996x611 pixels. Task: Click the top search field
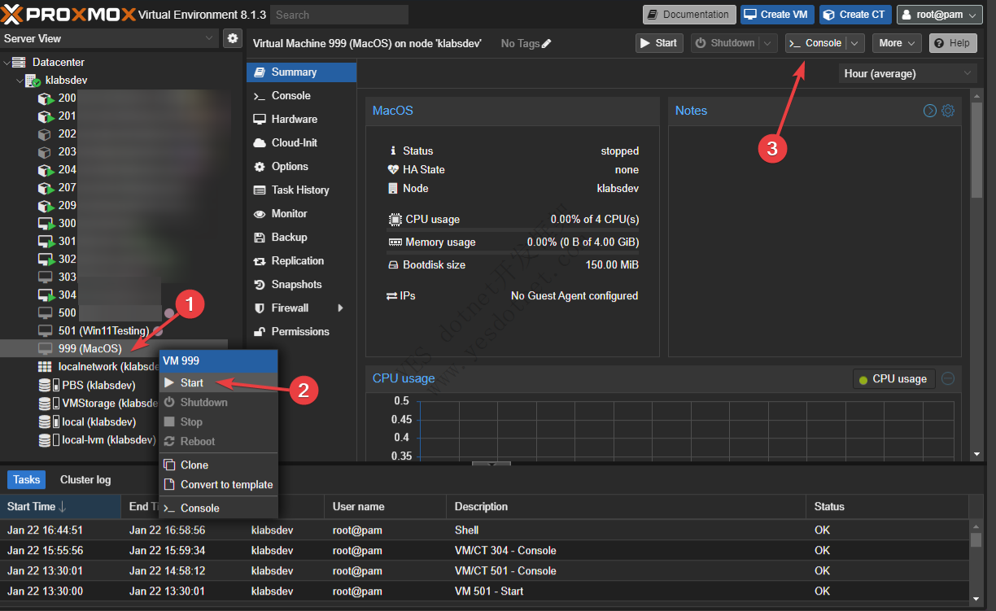tap(339, 15)
